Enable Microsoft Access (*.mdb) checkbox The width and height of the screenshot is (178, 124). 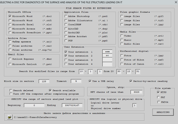pyautogui.click(x=10, y=29)
